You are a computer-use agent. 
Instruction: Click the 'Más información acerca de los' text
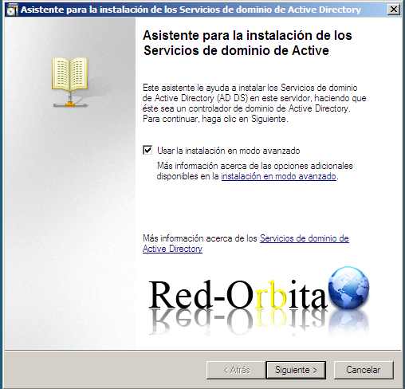click(x=200, y=238)
